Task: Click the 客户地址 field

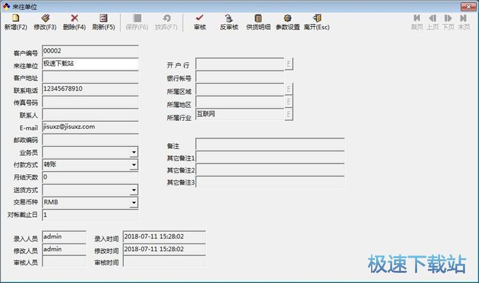Action: pos(90,77)
